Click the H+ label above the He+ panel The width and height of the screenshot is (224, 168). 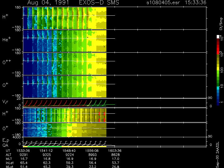(x=5, y=17)
